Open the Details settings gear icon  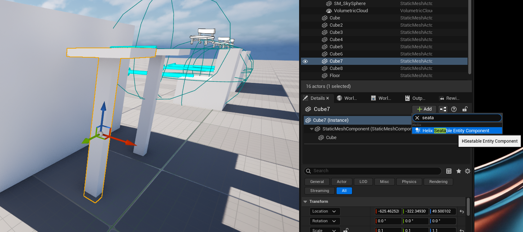pos(468,171)
